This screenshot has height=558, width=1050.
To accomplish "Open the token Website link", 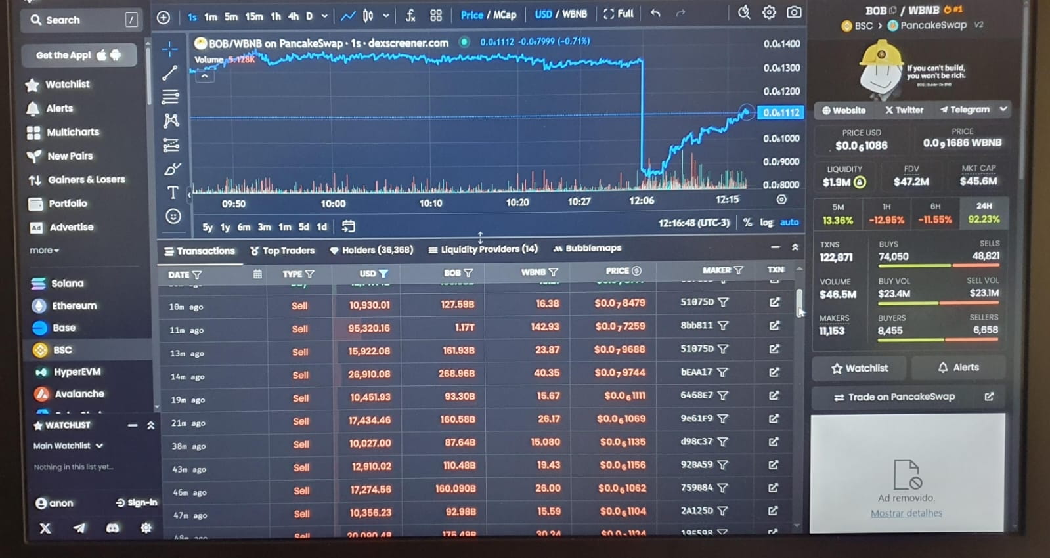I will point(844,110).
